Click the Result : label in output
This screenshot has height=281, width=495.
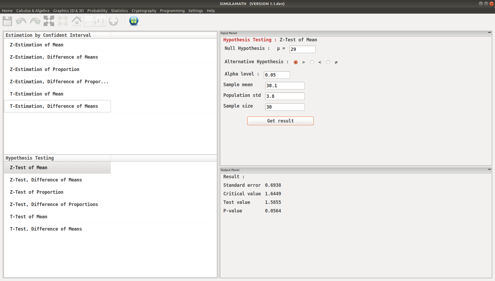[234, 177]
